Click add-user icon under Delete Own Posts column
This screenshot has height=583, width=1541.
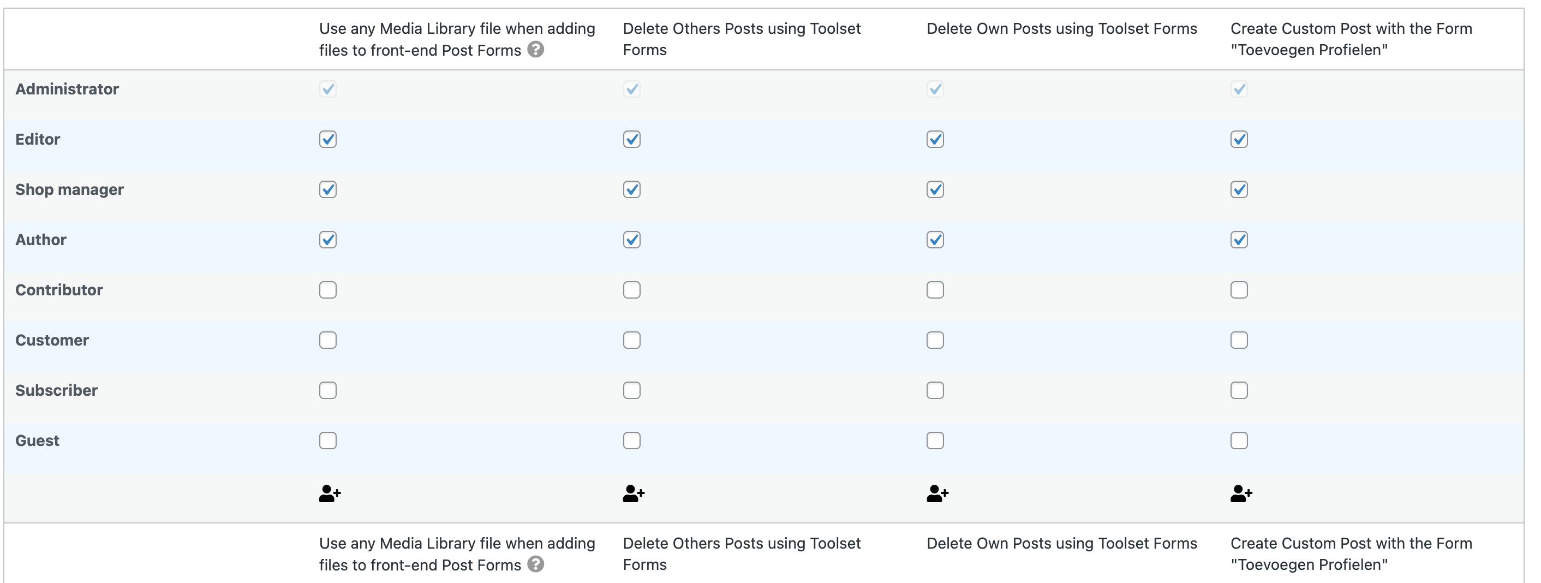click(937, 494)
